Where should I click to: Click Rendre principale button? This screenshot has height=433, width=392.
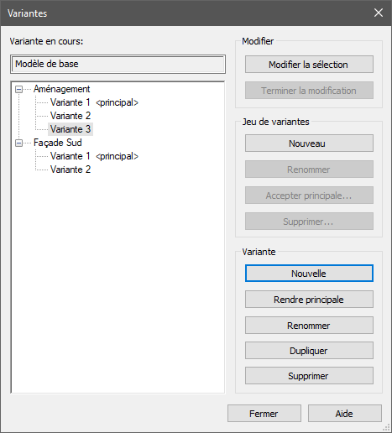[309, 300]
